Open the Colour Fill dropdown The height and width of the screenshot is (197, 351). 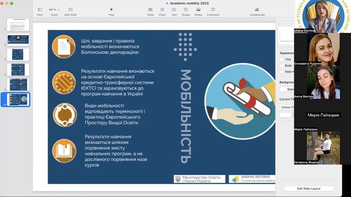[287, 107]
